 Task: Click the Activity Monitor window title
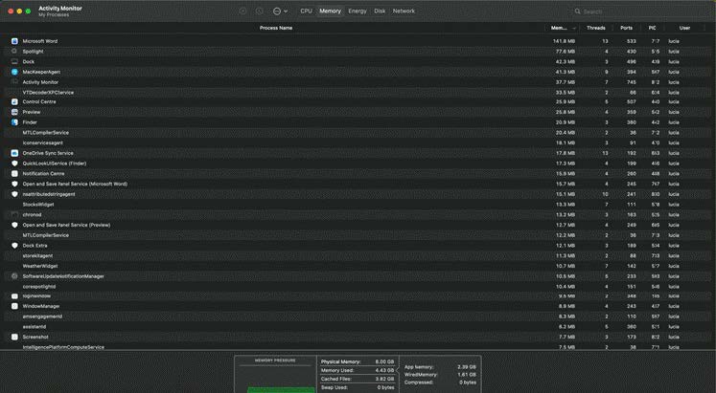click(60, 9)
